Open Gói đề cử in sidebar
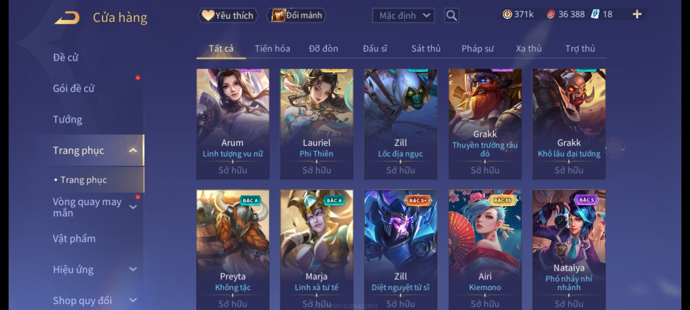This screenshot has height=310, width=690. click(x=74, y=88)
